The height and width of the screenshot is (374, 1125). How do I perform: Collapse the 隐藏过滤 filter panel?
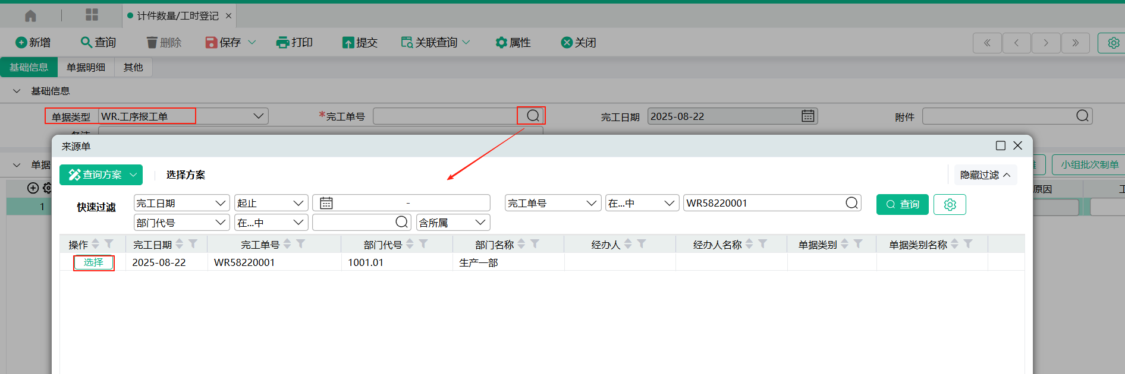(x=985, y=175)
